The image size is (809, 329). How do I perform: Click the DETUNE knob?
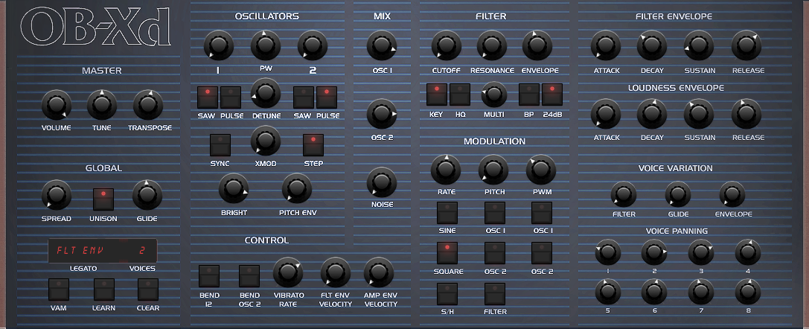point(266,93)
